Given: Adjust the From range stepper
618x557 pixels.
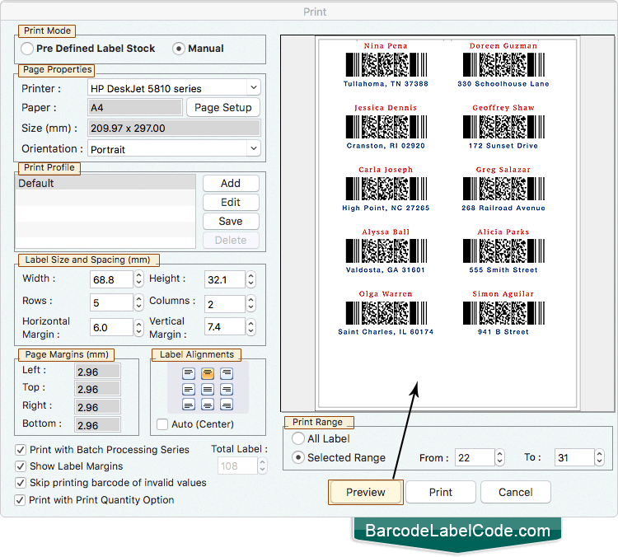Looking at the screenshot, I should click(x=500, y=457).
